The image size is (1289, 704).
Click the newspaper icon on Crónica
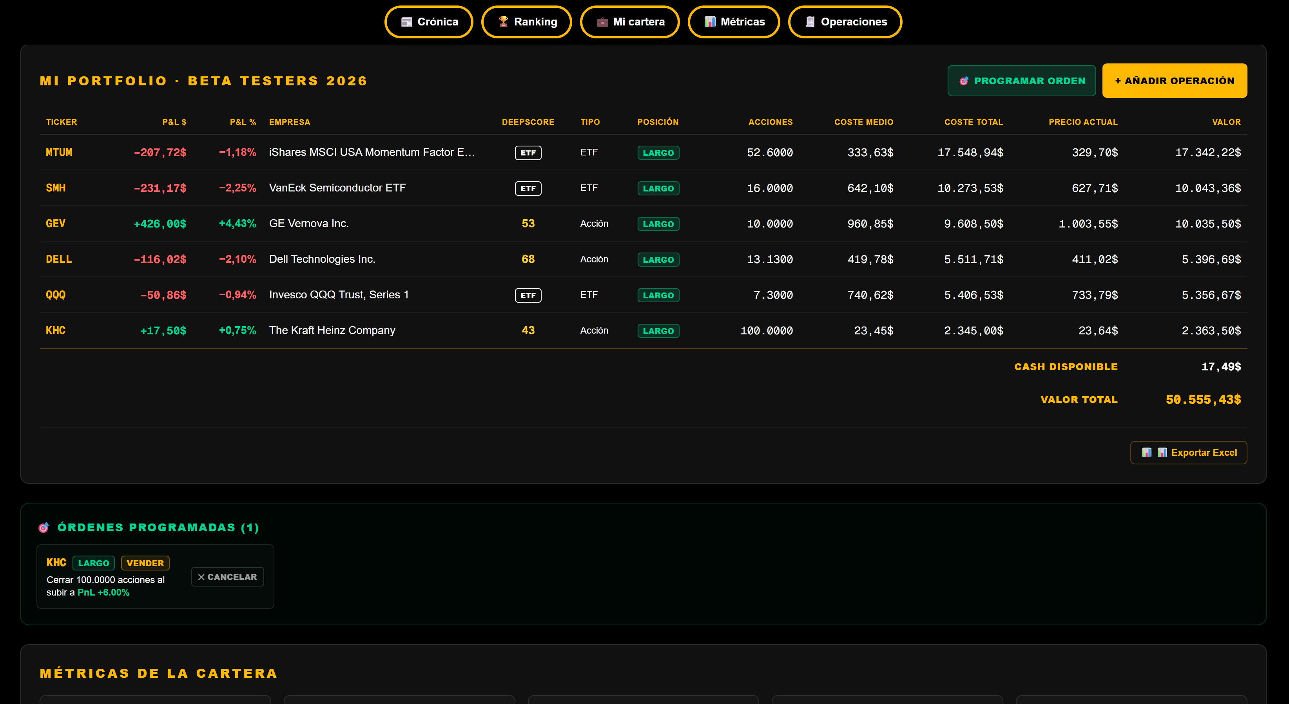[406, 22]
